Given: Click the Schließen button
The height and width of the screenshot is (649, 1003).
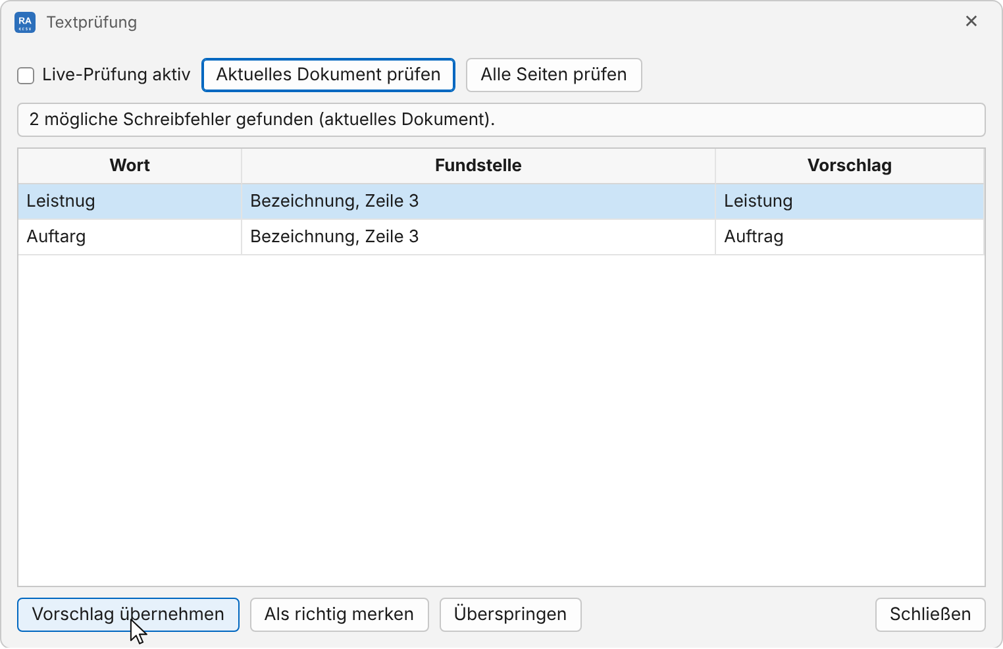Looking at the screenshot, I should coord(930,615).
